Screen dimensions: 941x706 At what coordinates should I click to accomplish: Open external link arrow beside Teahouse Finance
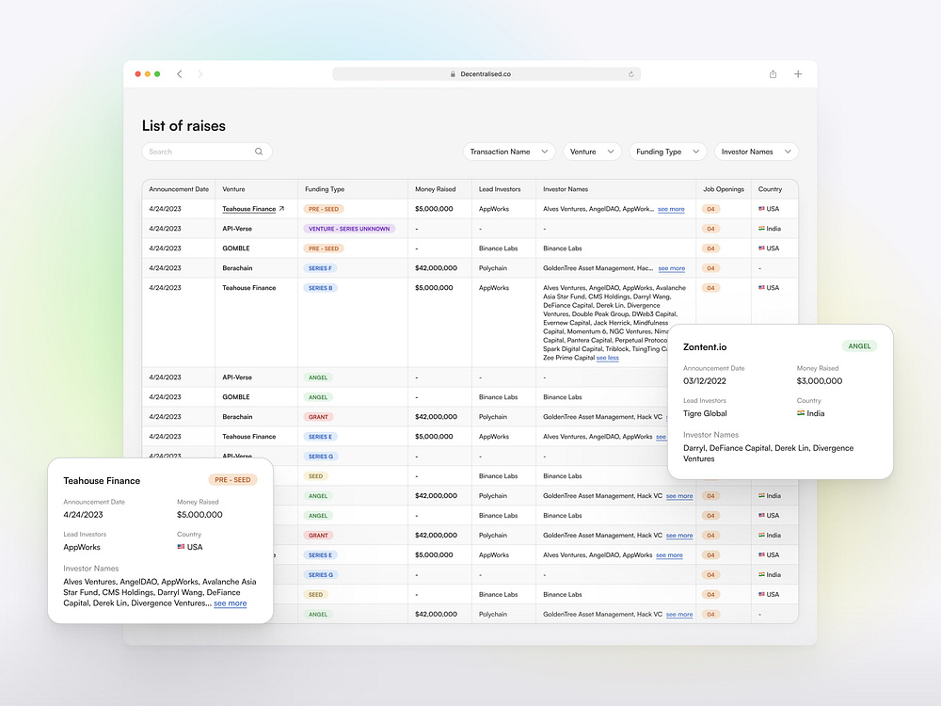[x=281, y=208]
